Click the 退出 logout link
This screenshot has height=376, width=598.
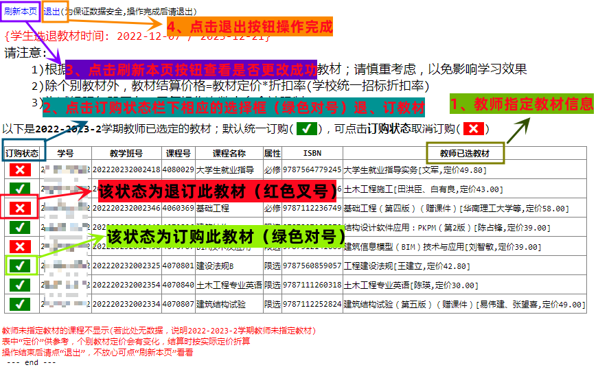(x=51, y=12)
